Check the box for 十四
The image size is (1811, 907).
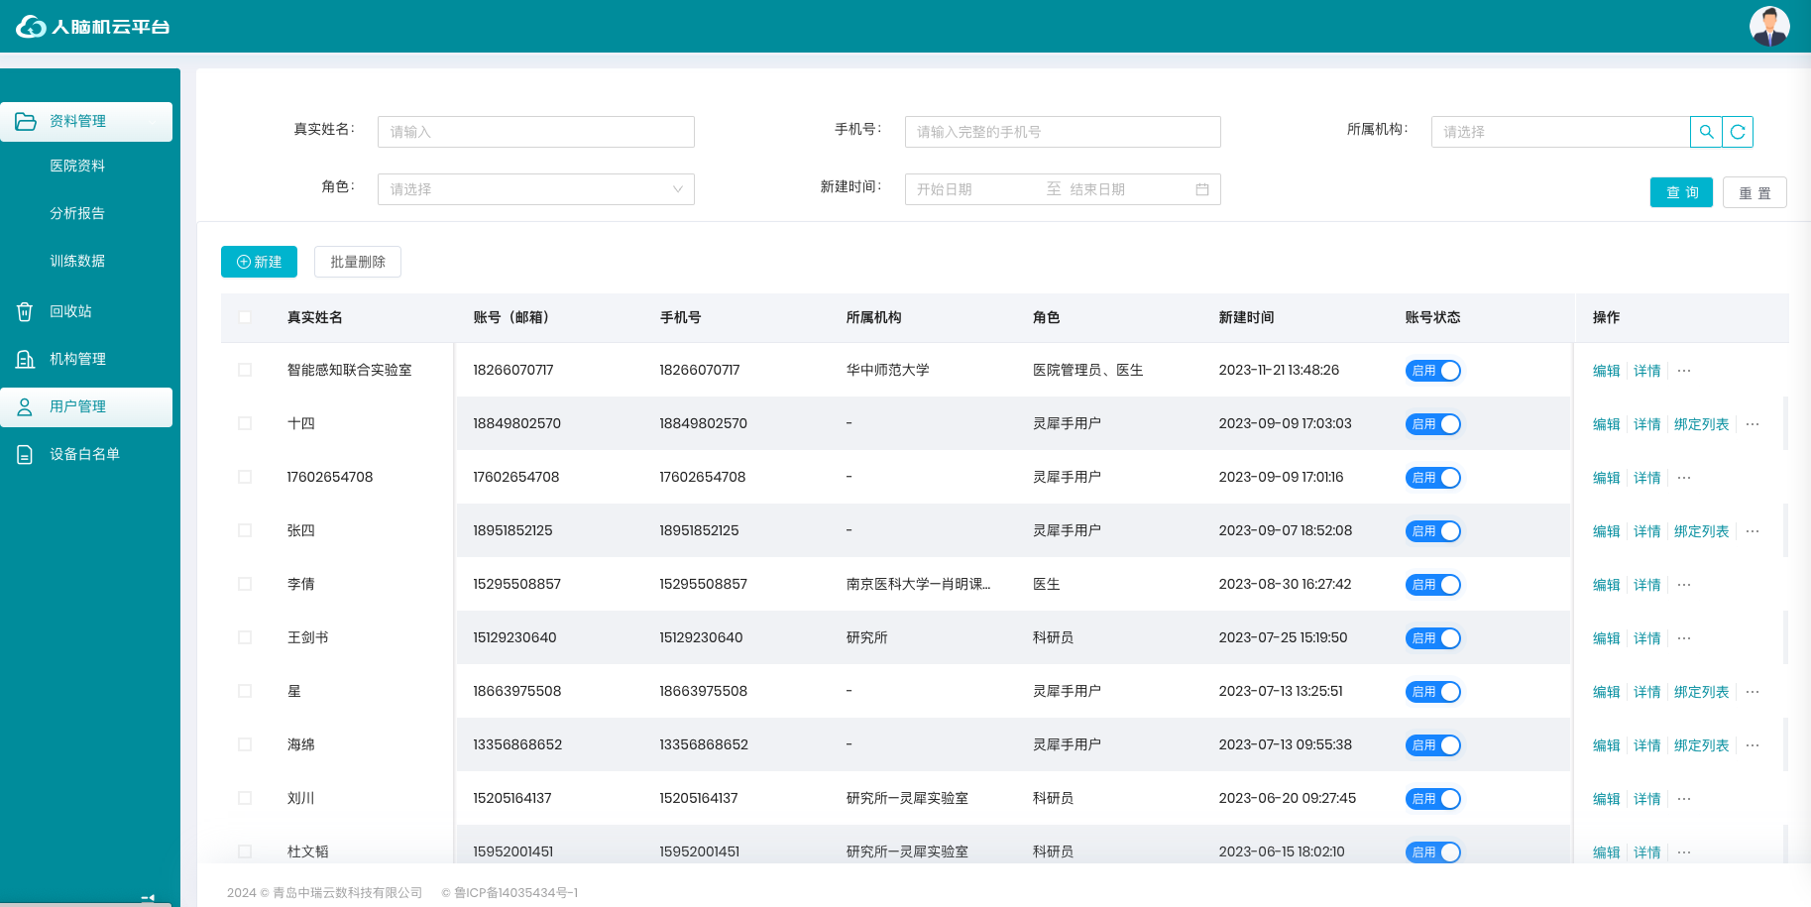point(245,423)
